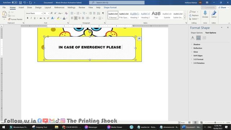This screenshot has width=231, height=130.
Task: Apply superscript formatting
Action: (x=48, y=18)
